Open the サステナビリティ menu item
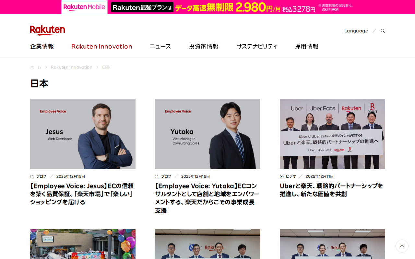Image resolution: width=415 pixels, height=259 pixels. 257,46
